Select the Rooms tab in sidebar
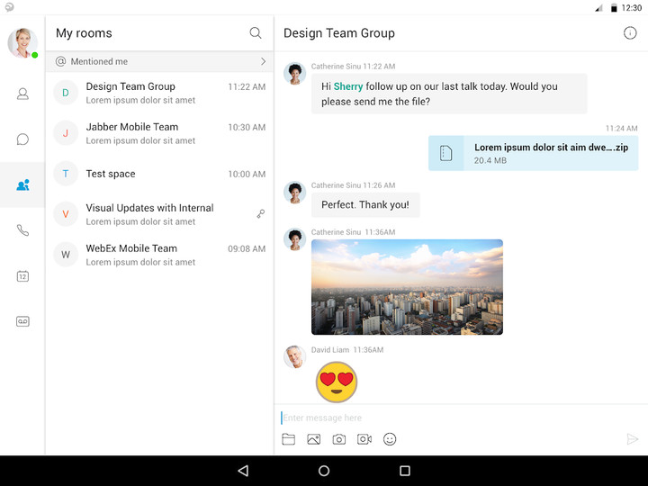Screen dimensions: 648x486 point(22,185)
